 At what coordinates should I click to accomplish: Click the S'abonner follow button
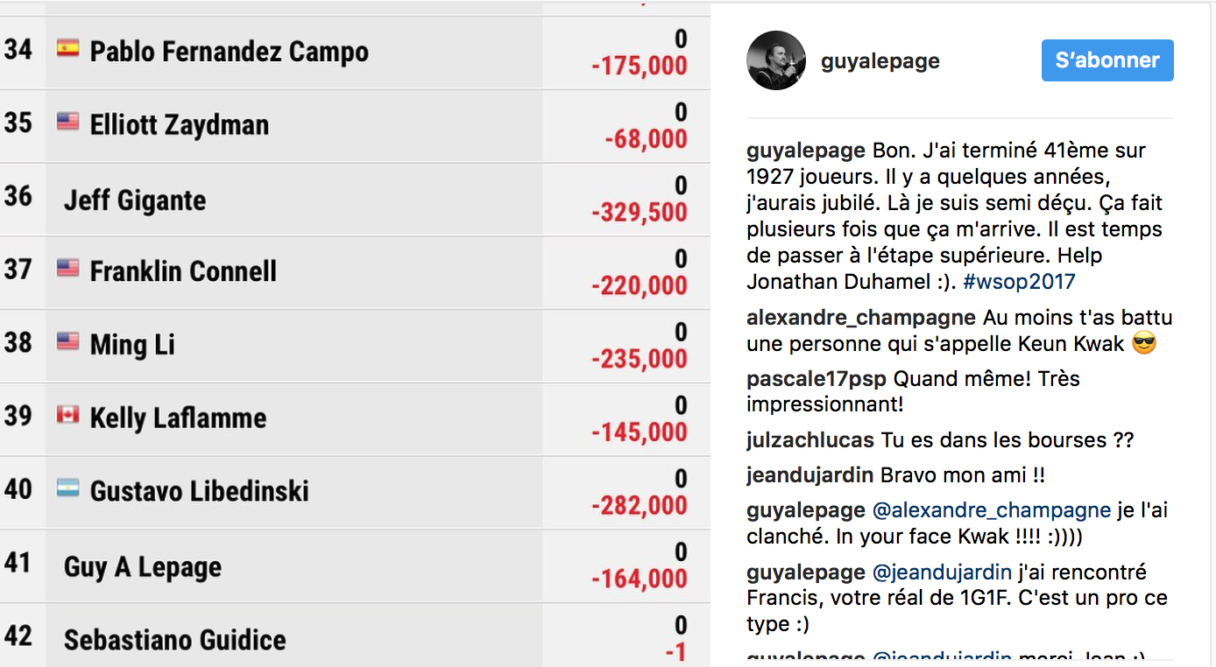1107,60
